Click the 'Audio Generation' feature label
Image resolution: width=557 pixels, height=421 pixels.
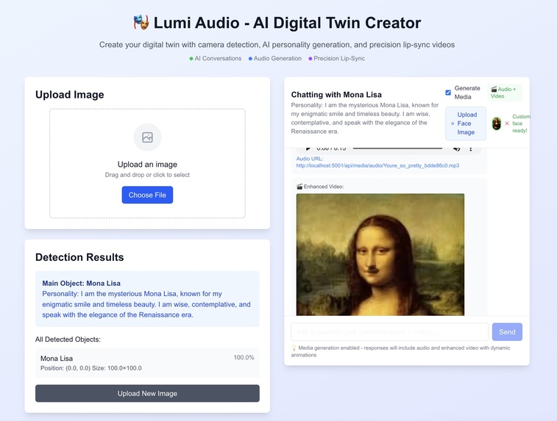pyautogui.click(x=277, y=59)
